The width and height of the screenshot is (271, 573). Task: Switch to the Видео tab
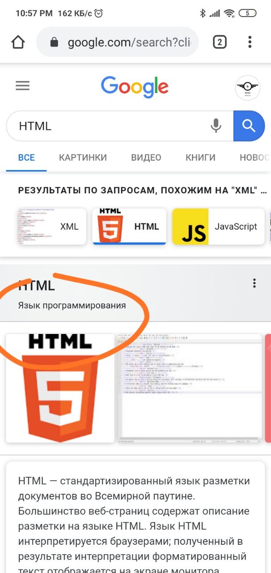pos(146,158)
